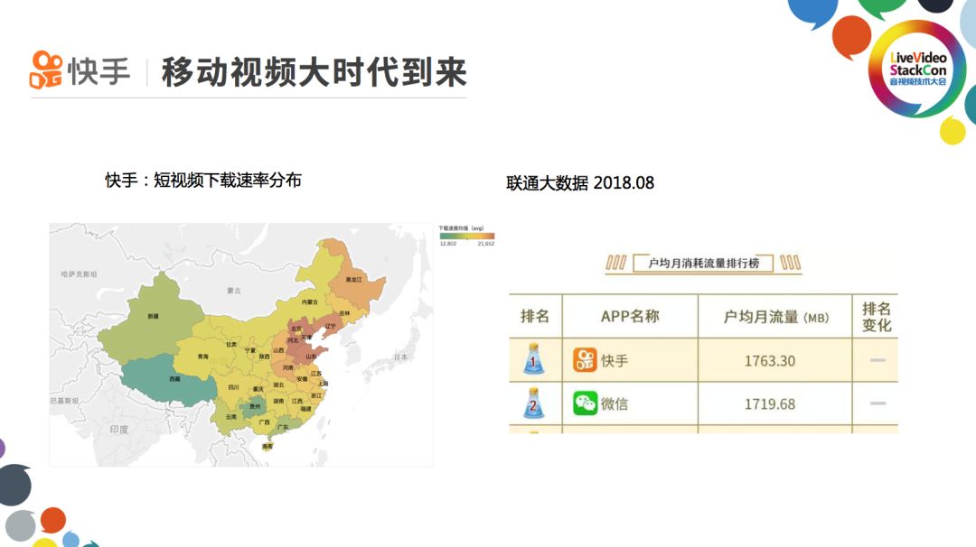Click the 辽宁 label on the map
The height and width of the screenshot is (547, 976).
pos(330,326)
